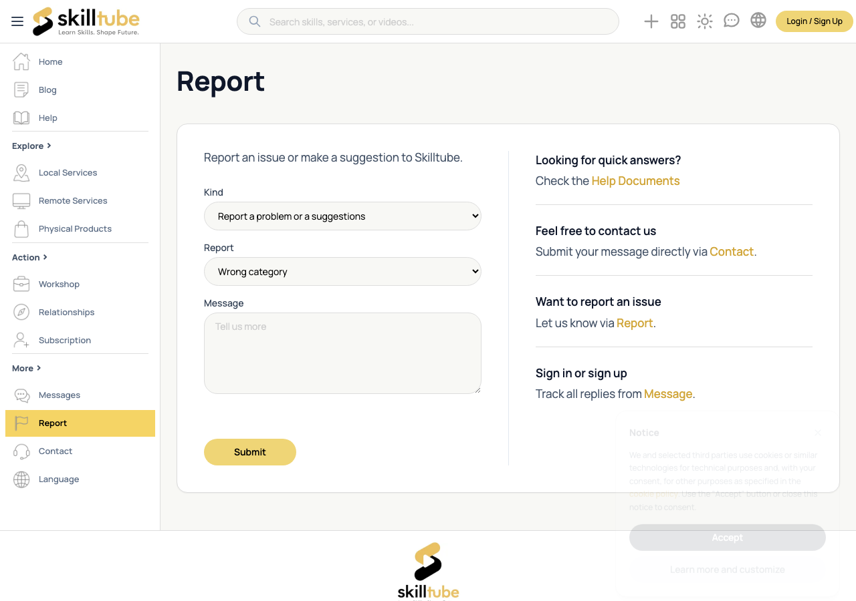856x601 pixels.
Task: Click Learn more and customize
Action: [x=728, y=570]
